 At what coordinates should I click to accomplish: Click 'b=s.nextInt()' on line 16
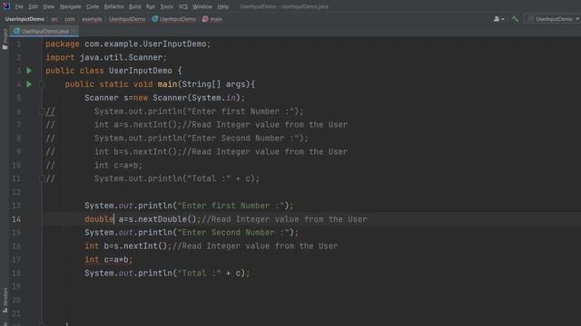pyautogui.click(x=135, y=245)
